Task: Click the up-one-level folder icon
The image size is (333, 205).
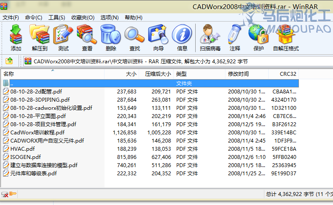Action: click(x=9, y=61)
